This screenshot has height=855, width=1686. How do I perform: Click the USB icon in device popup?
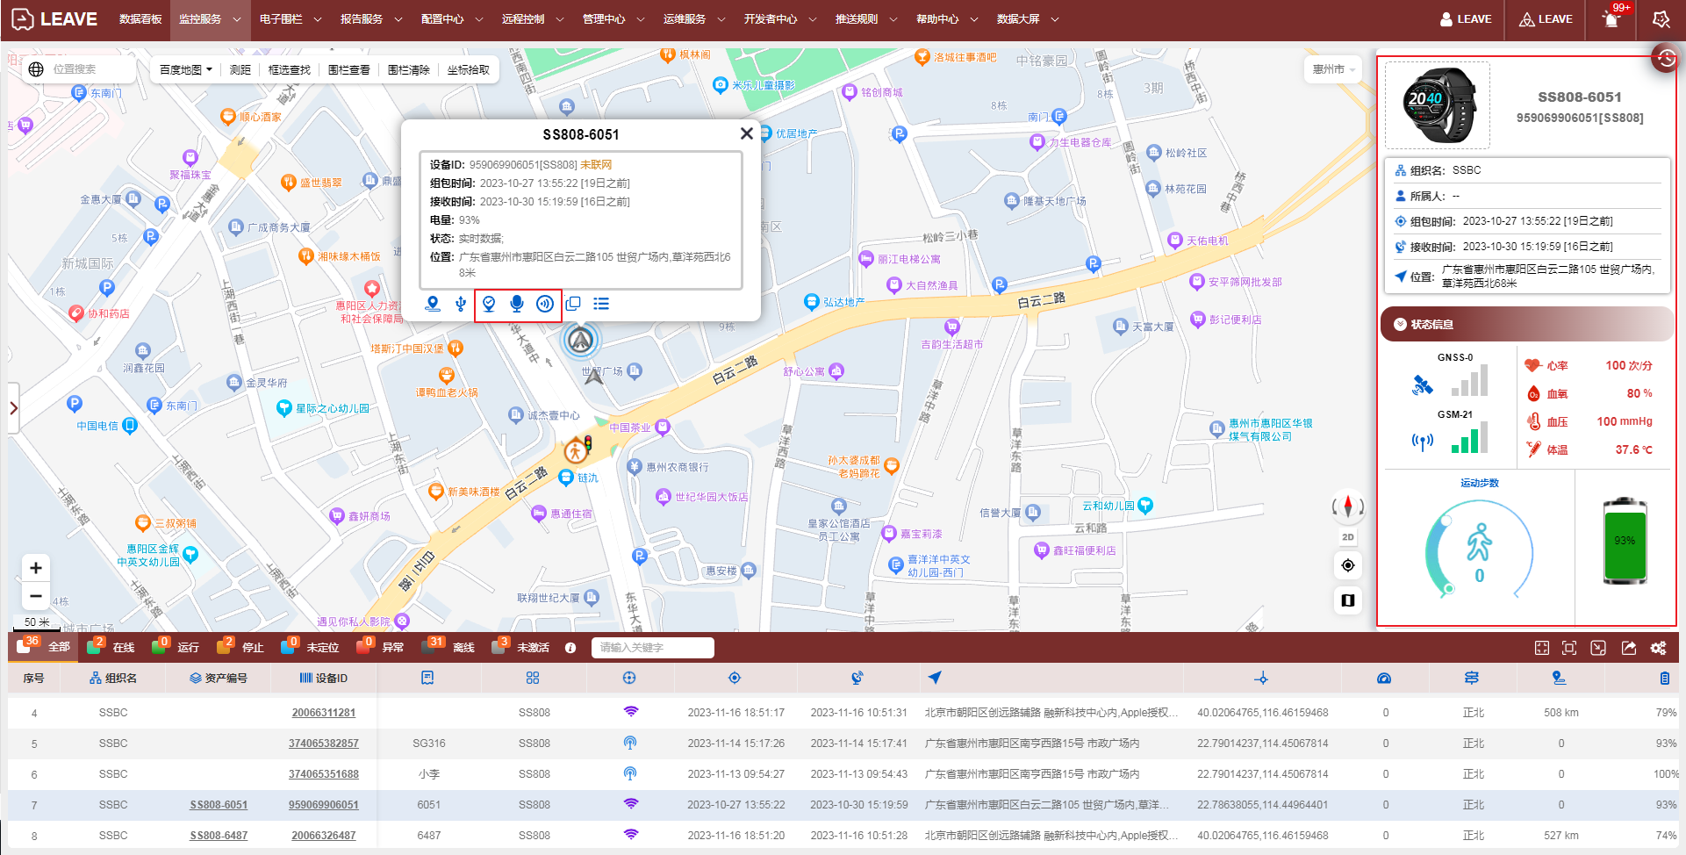(461, 304)
